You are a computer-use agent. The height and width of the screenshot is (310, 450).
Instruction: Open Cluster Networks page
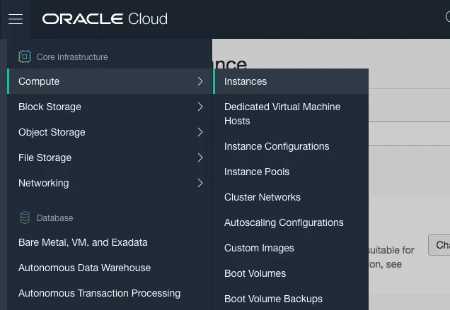[262, 197]
